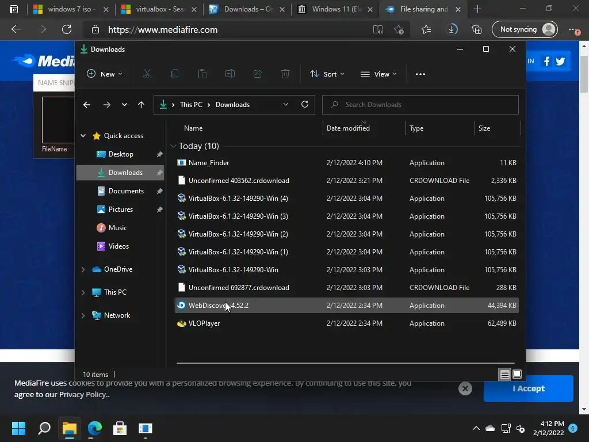Open MediaFire Facebook icon
The height and width of the screenshot is (442, 589).
click(546, 61)
